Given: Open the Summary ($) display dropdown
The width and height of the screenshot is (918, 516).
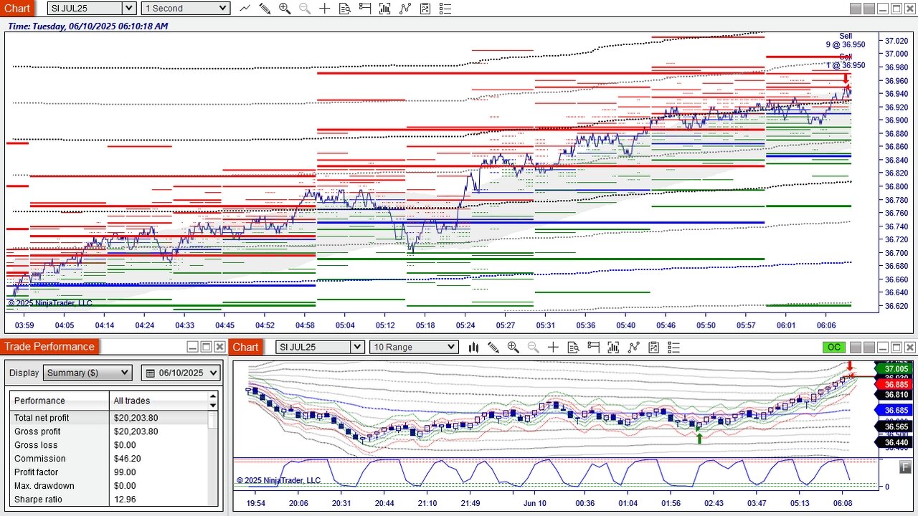Looking at the screenshot, I should click(88, 373).
